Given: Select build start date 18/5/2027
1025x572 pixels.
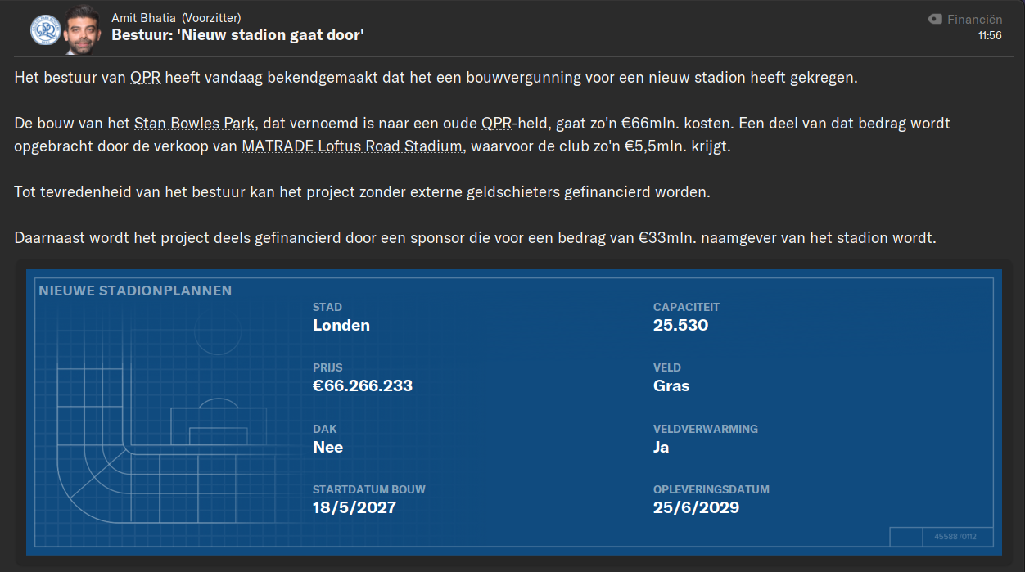Looking at the screenshot, I should pyautogui.click(x=354, y=507).
